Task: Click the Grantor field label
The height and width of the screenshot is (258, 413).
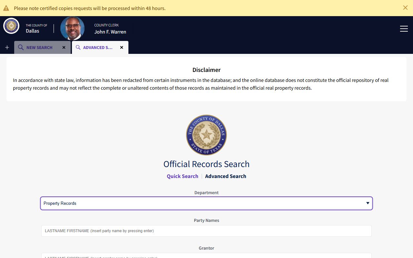Action: point(206,248)
